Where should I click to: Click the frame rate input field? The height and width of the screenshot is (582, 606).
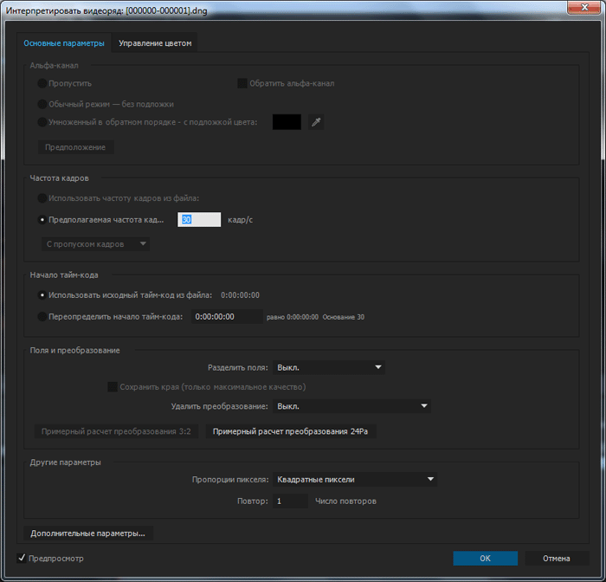200,220
